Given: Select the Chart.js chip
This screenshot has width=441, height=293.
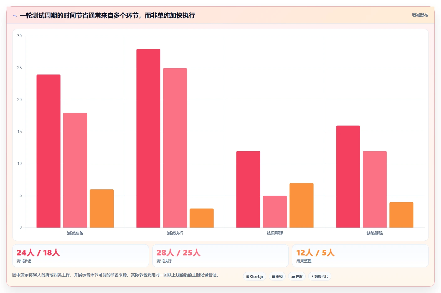Looking at the screenshot, I should 255,276.
